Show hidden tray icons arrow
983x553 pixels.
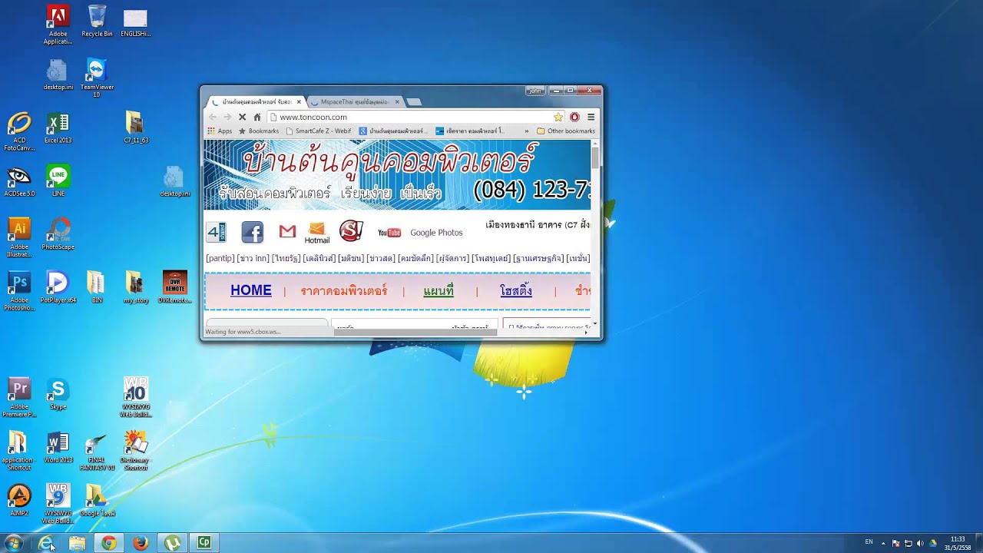(x=882, y=543)
